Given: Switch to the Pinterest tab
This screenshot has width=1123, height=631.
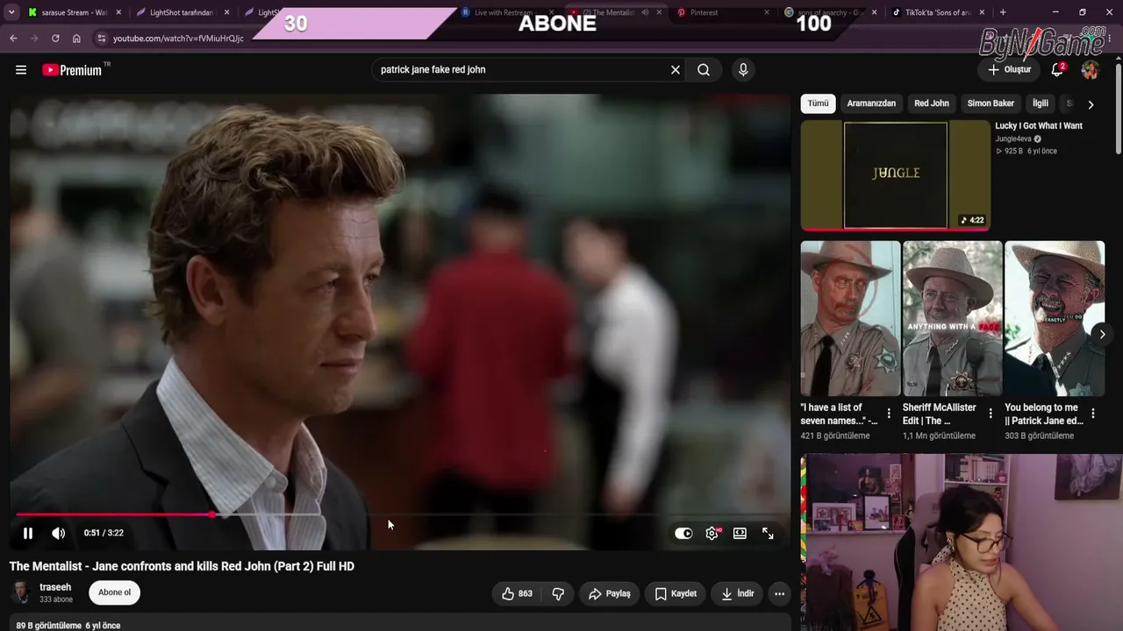Looking at the screenshot, I should 725,12.
